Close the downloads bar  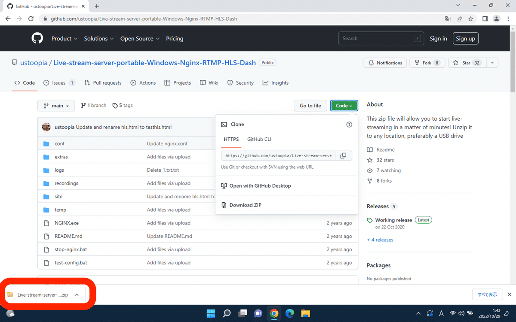(509, 295)
